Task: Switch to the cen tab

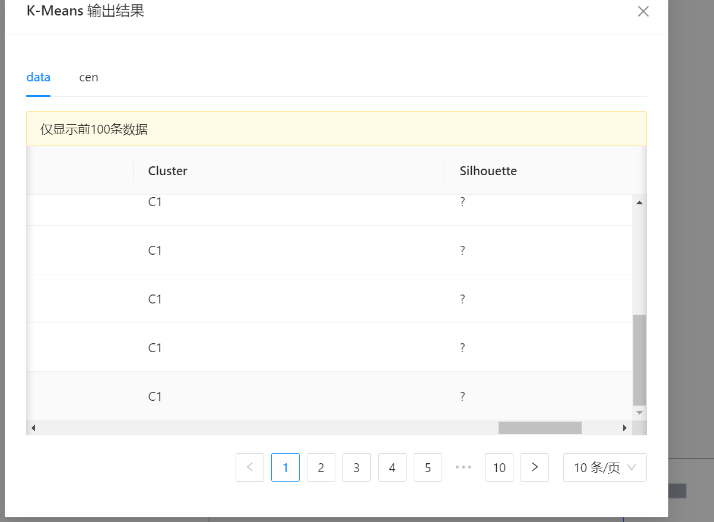Action: point(88,77)
